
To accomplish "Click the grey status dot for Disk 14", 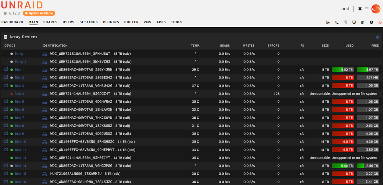I will pos(11,166).
